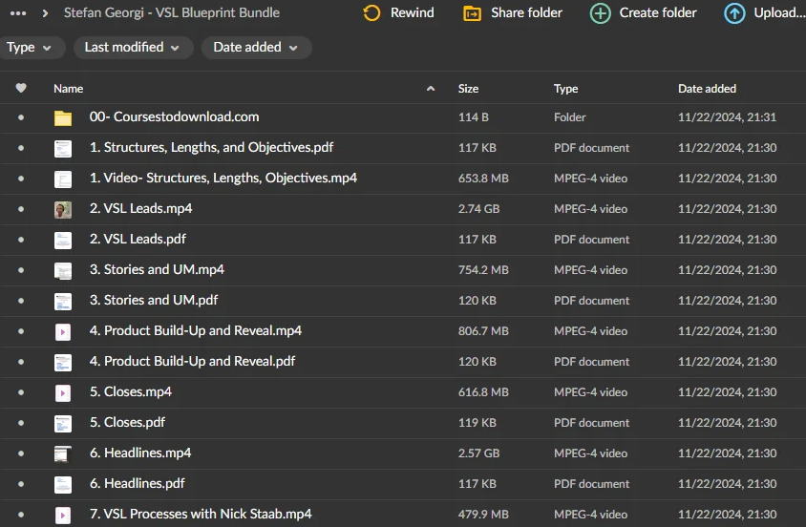Click the 479.9 MB size value
This screenshot has height=527, width=806.
click(483, 515)
